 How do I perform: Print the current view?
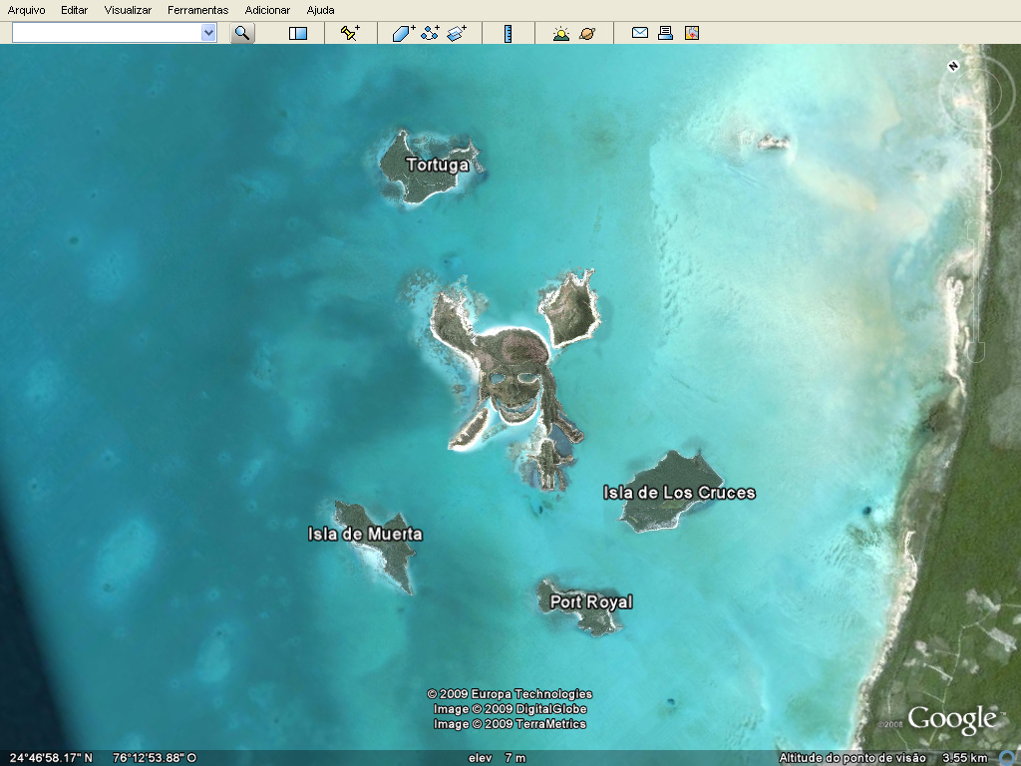(665, 33)
